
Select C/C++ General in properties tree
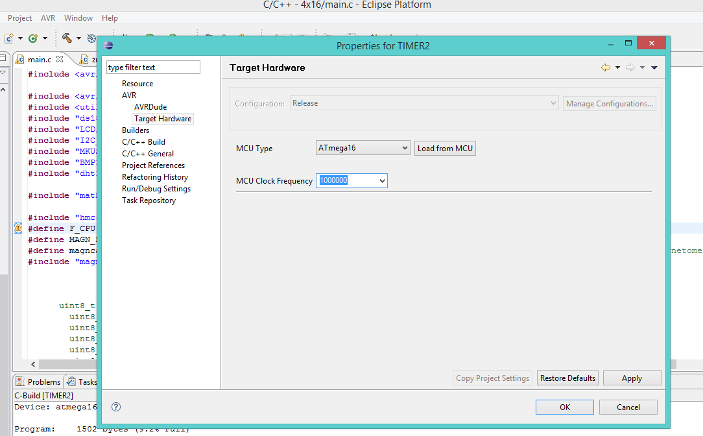pos(147,153)
